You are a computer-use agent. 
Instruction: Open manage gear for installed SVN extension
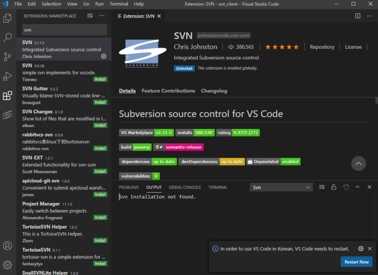(x=104, y=56)
